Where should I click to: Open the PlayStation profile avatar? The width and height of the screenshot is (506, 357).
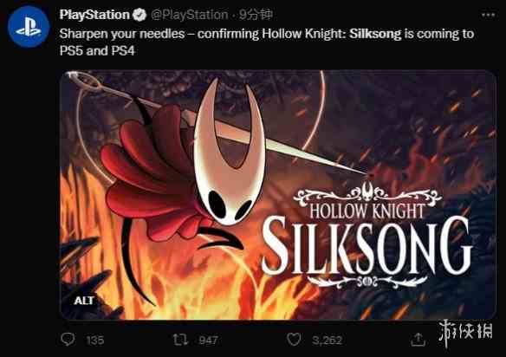[29, 27]
